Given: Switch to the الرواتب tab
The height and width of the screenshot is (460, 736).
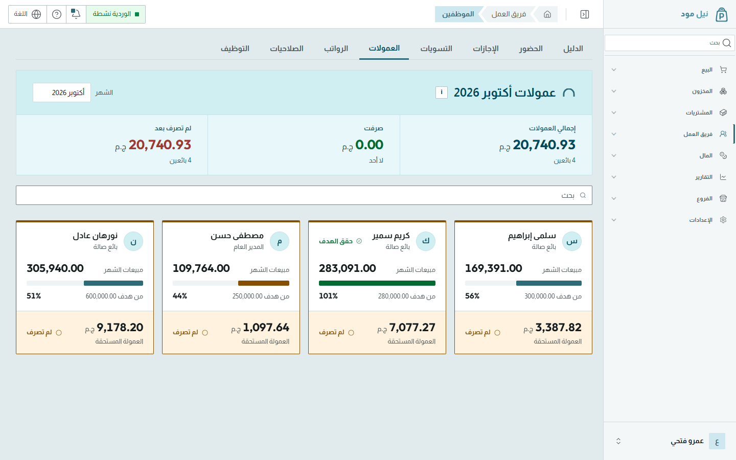Looking at the screenshot, I should [336, 49].
